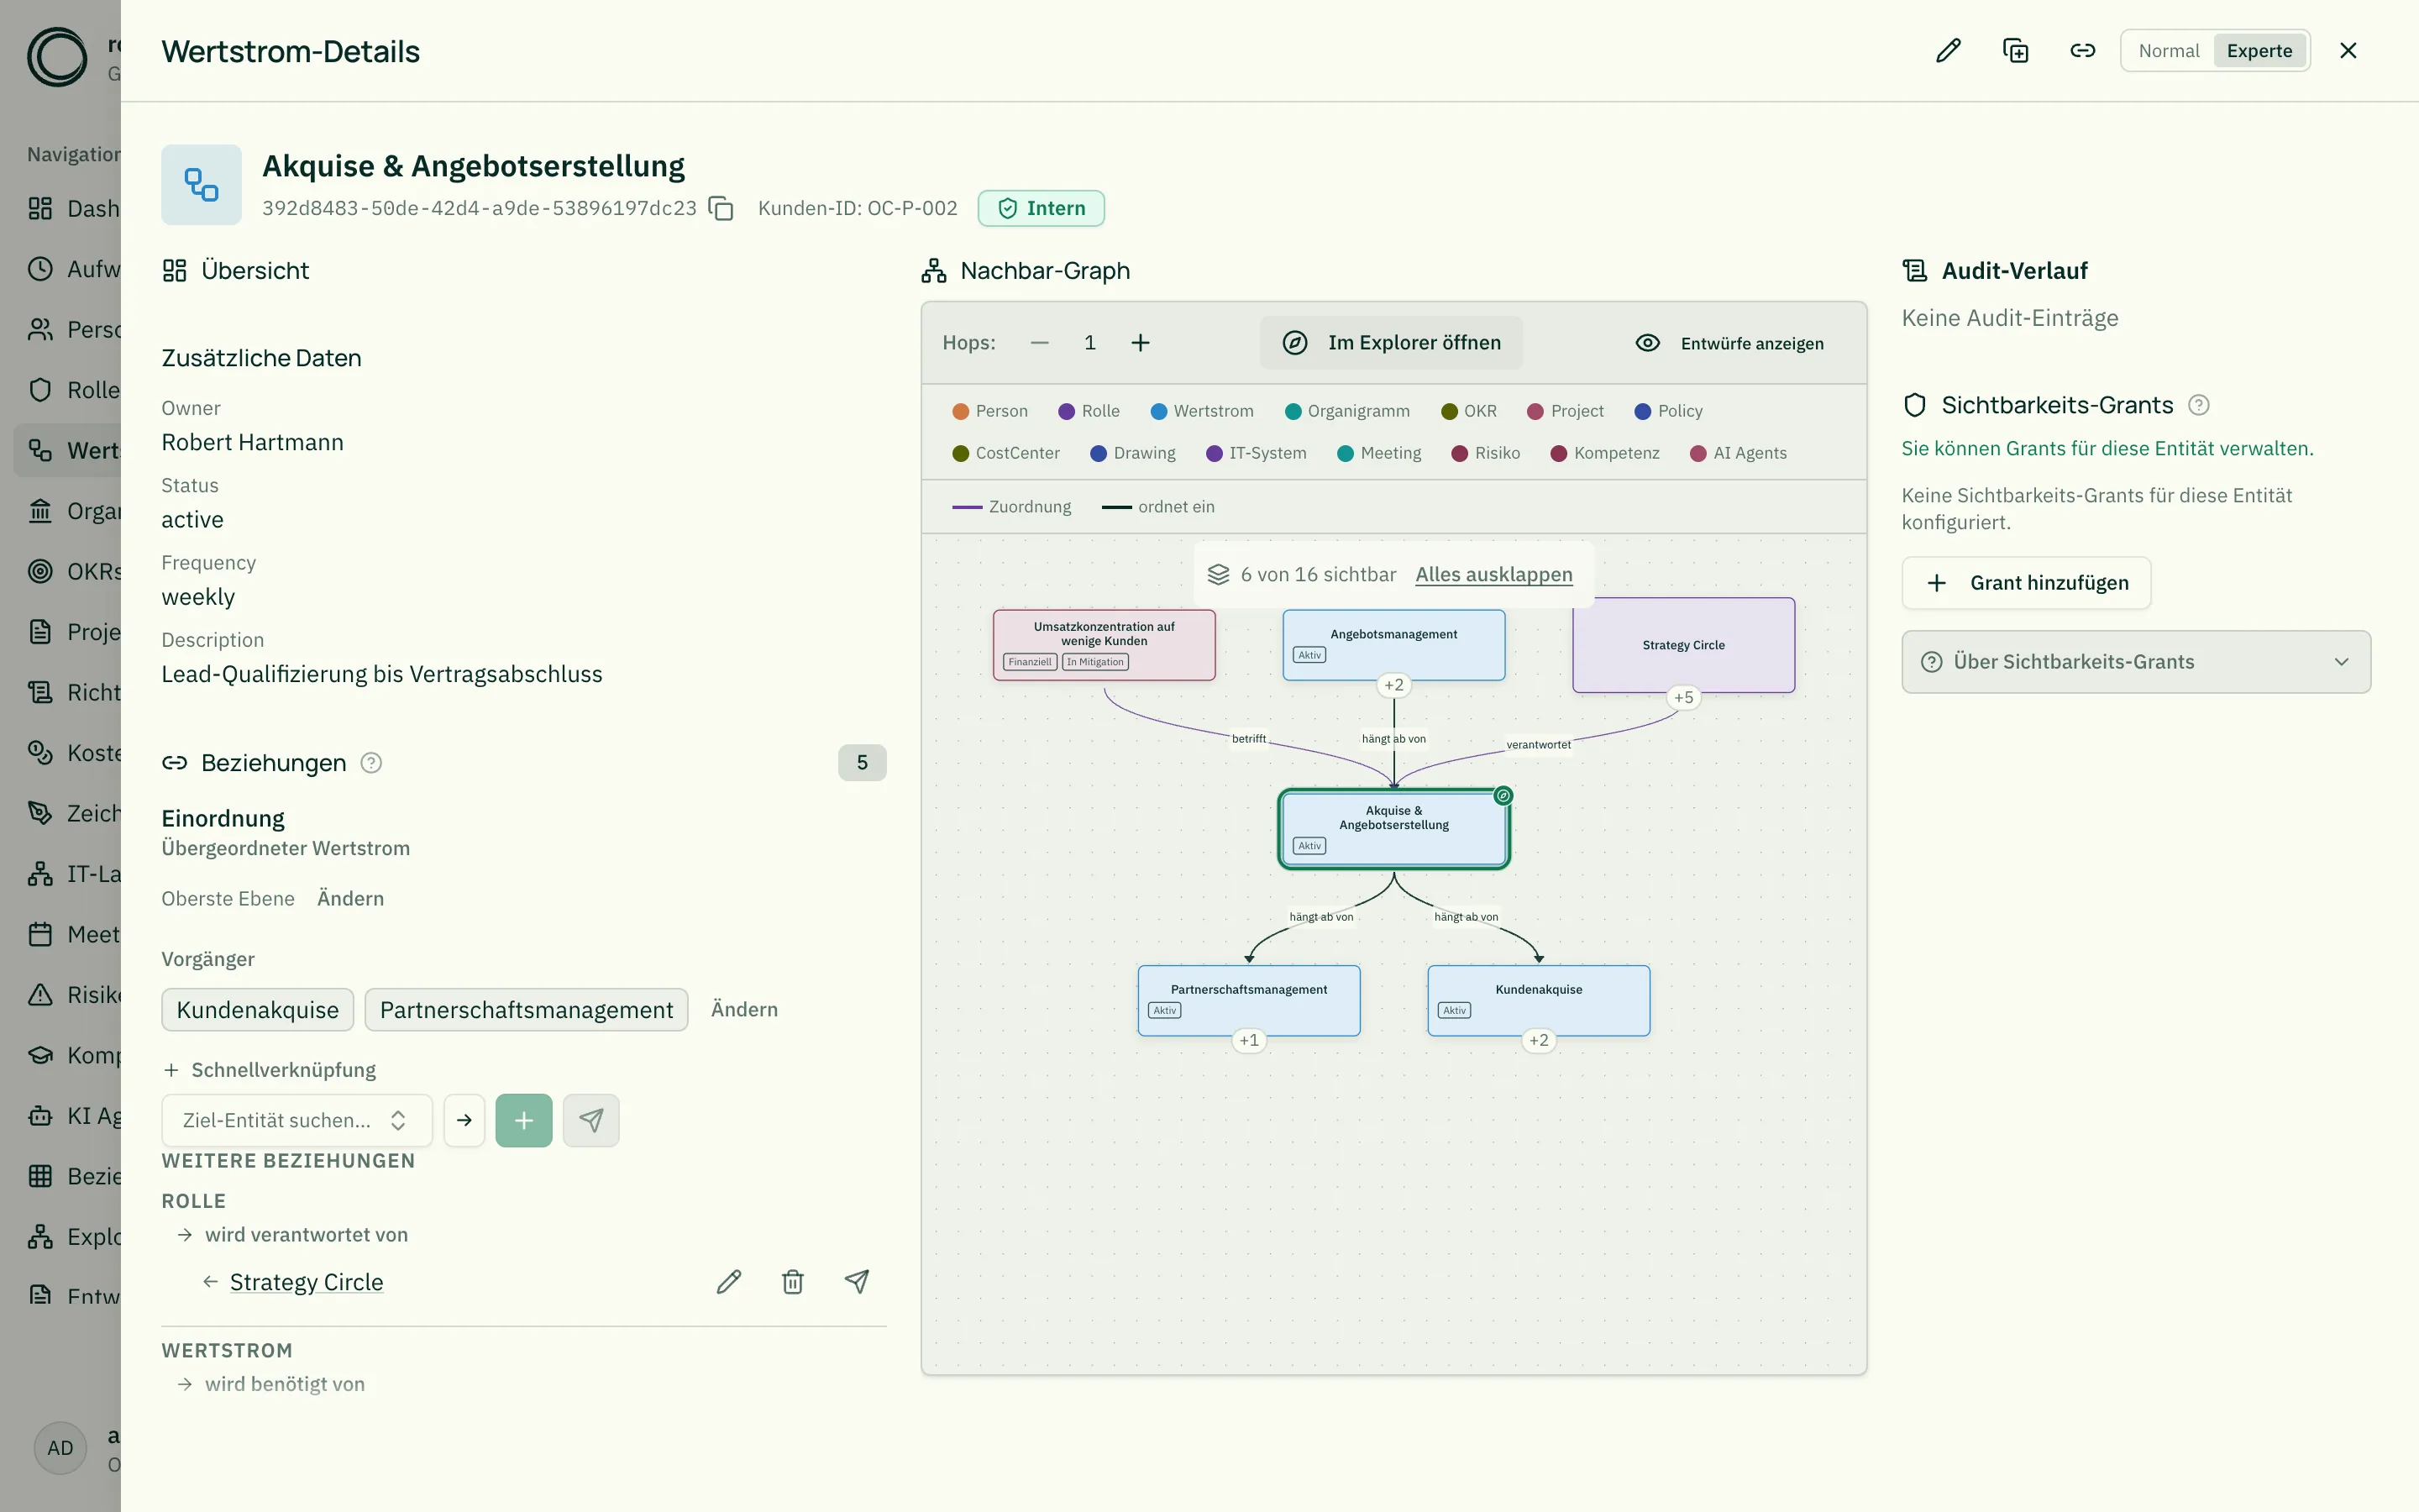Toggle Entwürfe anzeigen

1729,343
